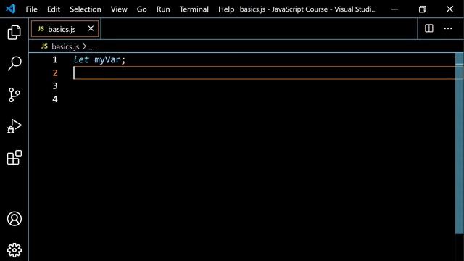464x261 pixels.
Task: Open the Terminal menu
Action: [x=194, y=9]
